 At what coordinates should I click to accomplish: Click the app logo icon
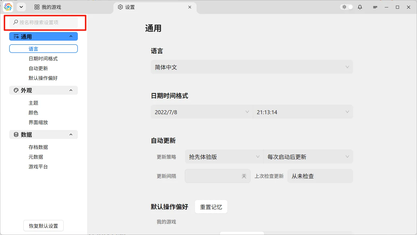click(8, 7)
